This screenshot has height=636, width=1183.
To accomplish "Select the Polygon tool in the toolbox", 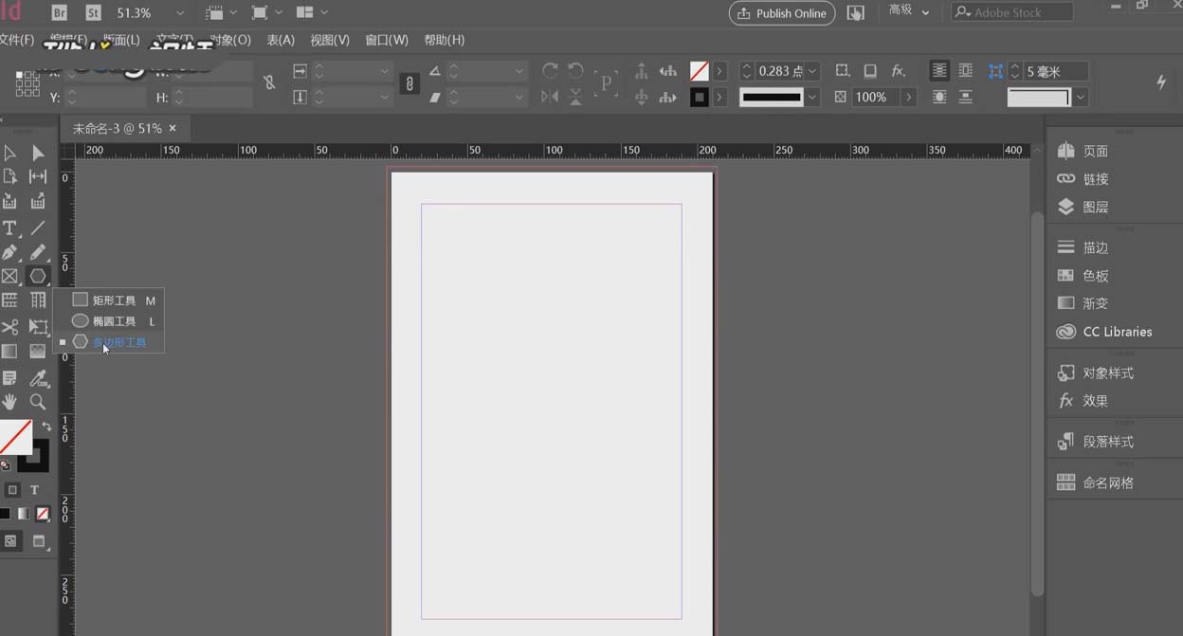I will tap(38, 276).
